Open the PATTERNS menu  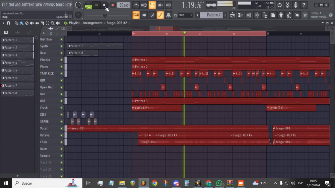pos(28,5)
